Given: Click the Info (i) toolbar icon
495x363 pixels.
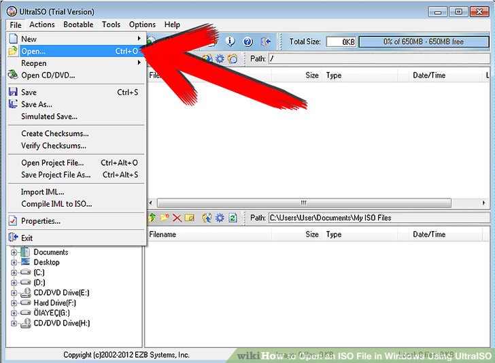Looking at the screenshot, I should [230, 41].
